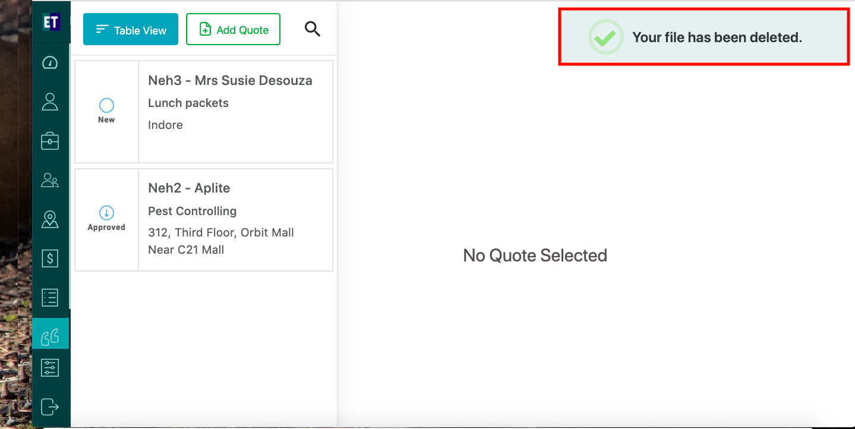Click the Approved status arrow icon
This screenshot has width=855, height=429.
[106, 213]
